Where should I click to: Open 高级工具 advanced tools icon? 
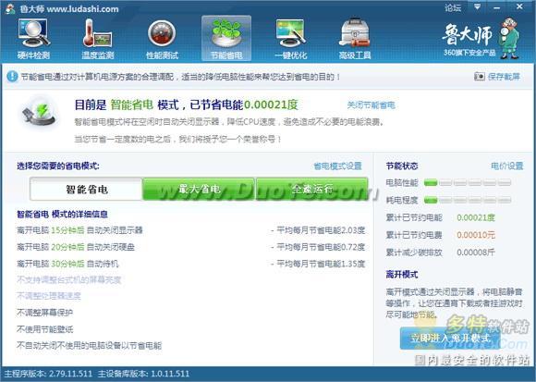[x=355, y=39]
